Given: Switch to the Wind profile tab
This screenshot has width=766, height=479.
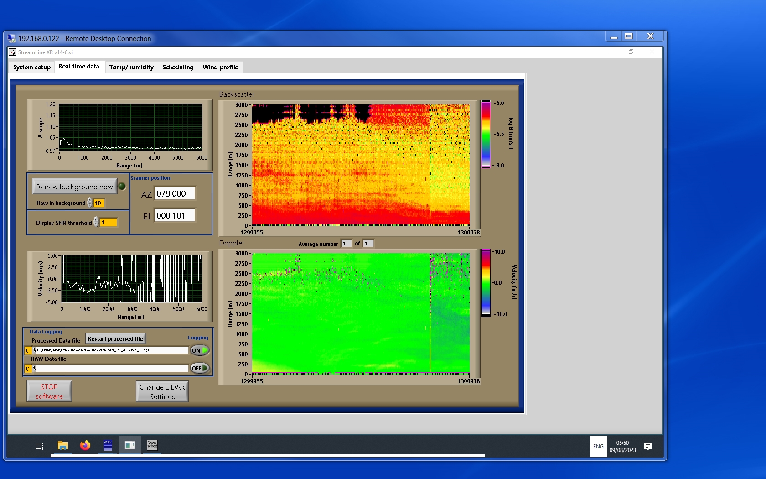Looking at the screenshot, I should point(220,67).
